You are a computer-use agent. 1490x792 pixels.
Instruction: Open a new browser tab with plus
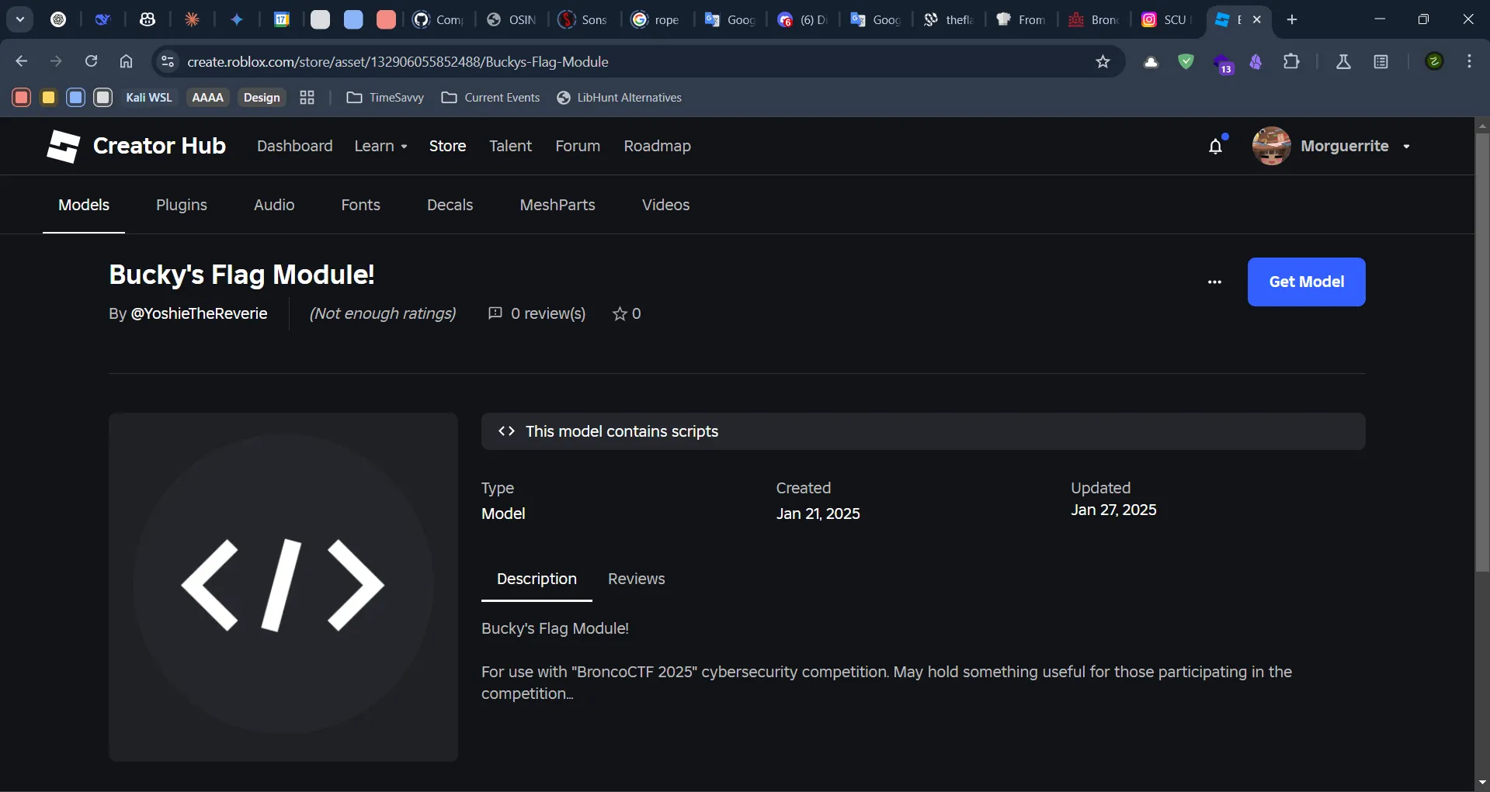[1292, 19]
